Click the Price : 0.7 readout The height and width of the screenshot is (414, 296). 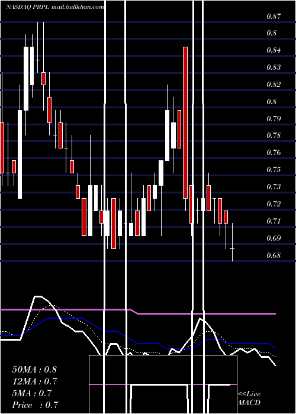[35, 405]
